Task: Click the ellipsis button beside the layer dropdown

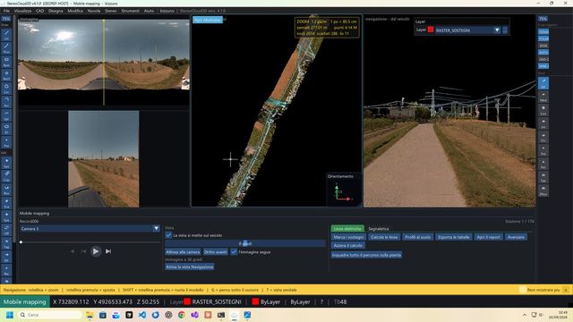Action: [x=505, y=30]
